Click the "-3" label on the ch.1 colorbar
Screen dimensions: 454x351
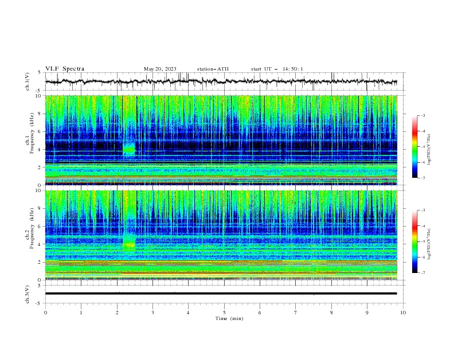pyautogui.click(x=422, y=115)
